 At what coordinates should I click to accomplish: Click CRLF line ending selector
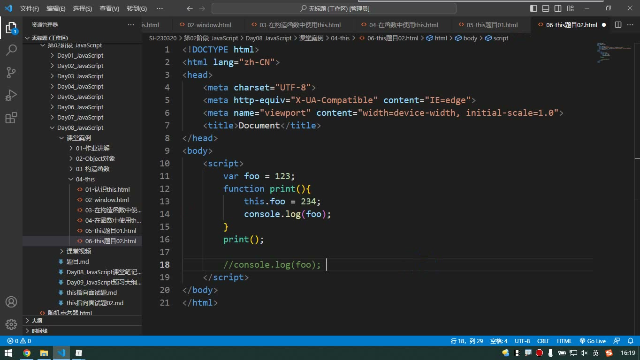click(543, 341)
